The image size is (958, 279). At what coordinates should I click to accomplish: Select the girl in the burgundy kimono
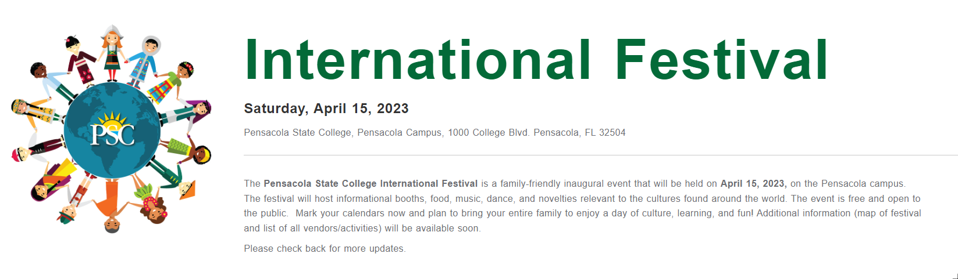click(x=81, y=60)
